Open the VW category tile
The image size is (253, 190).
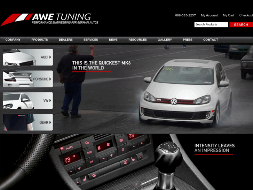click(x=28, y=101)
